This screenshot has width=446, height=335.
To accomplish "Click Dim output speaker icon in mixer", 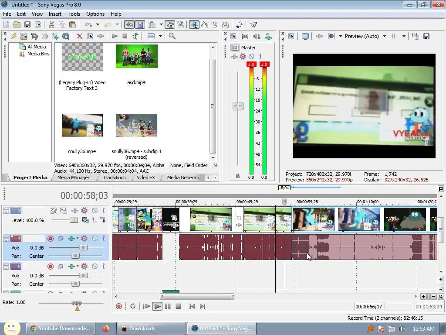I will [257, 36].
